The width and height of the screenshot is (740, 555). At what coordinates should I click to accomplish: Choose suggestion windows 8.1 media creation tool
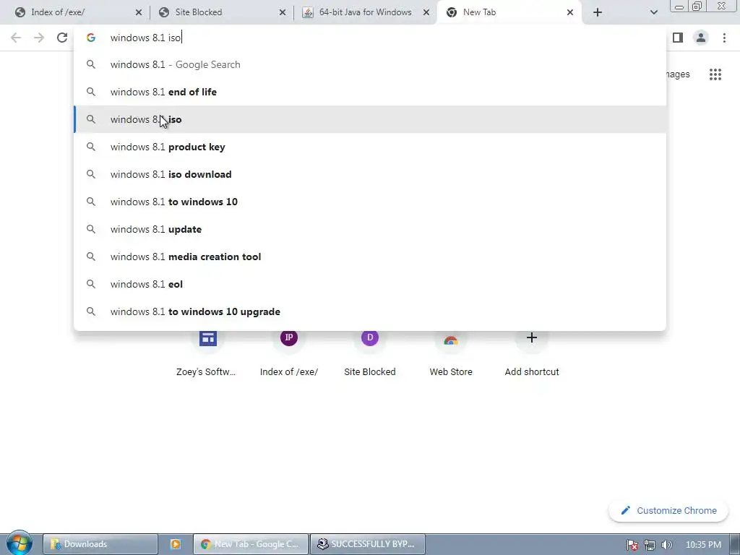coord(370,257)
